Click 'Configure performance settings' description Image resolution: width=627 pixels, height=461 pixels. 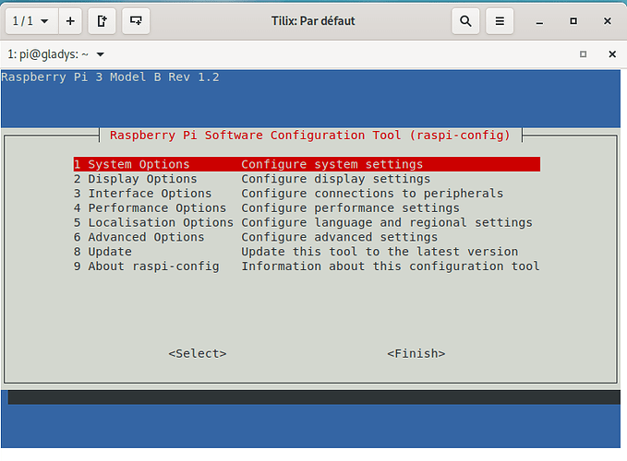point(351,208)
